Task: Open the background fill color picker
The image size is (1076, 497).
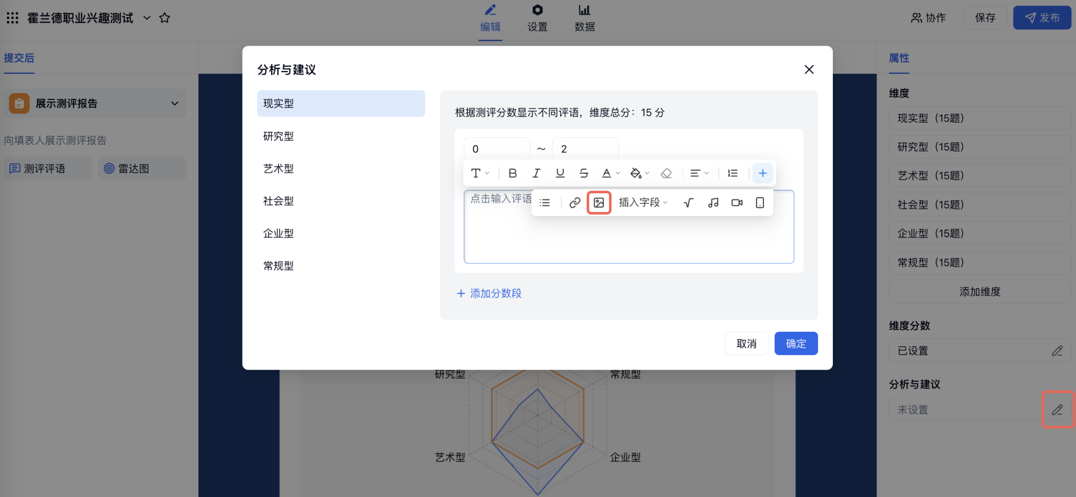Action: tap(639, 173)
